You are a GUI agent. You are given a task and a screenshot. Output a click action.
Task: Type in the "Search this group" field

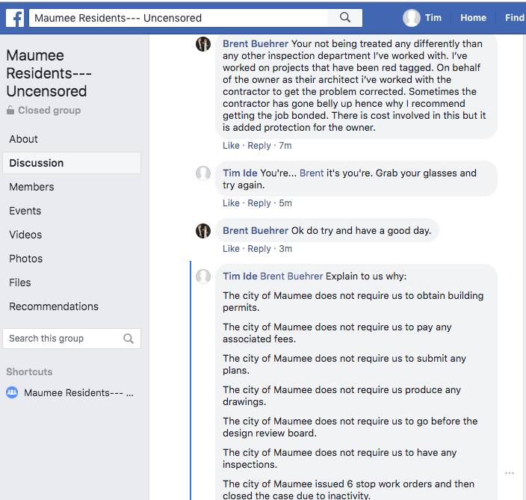pyautogui.click(x=64, y=339)
